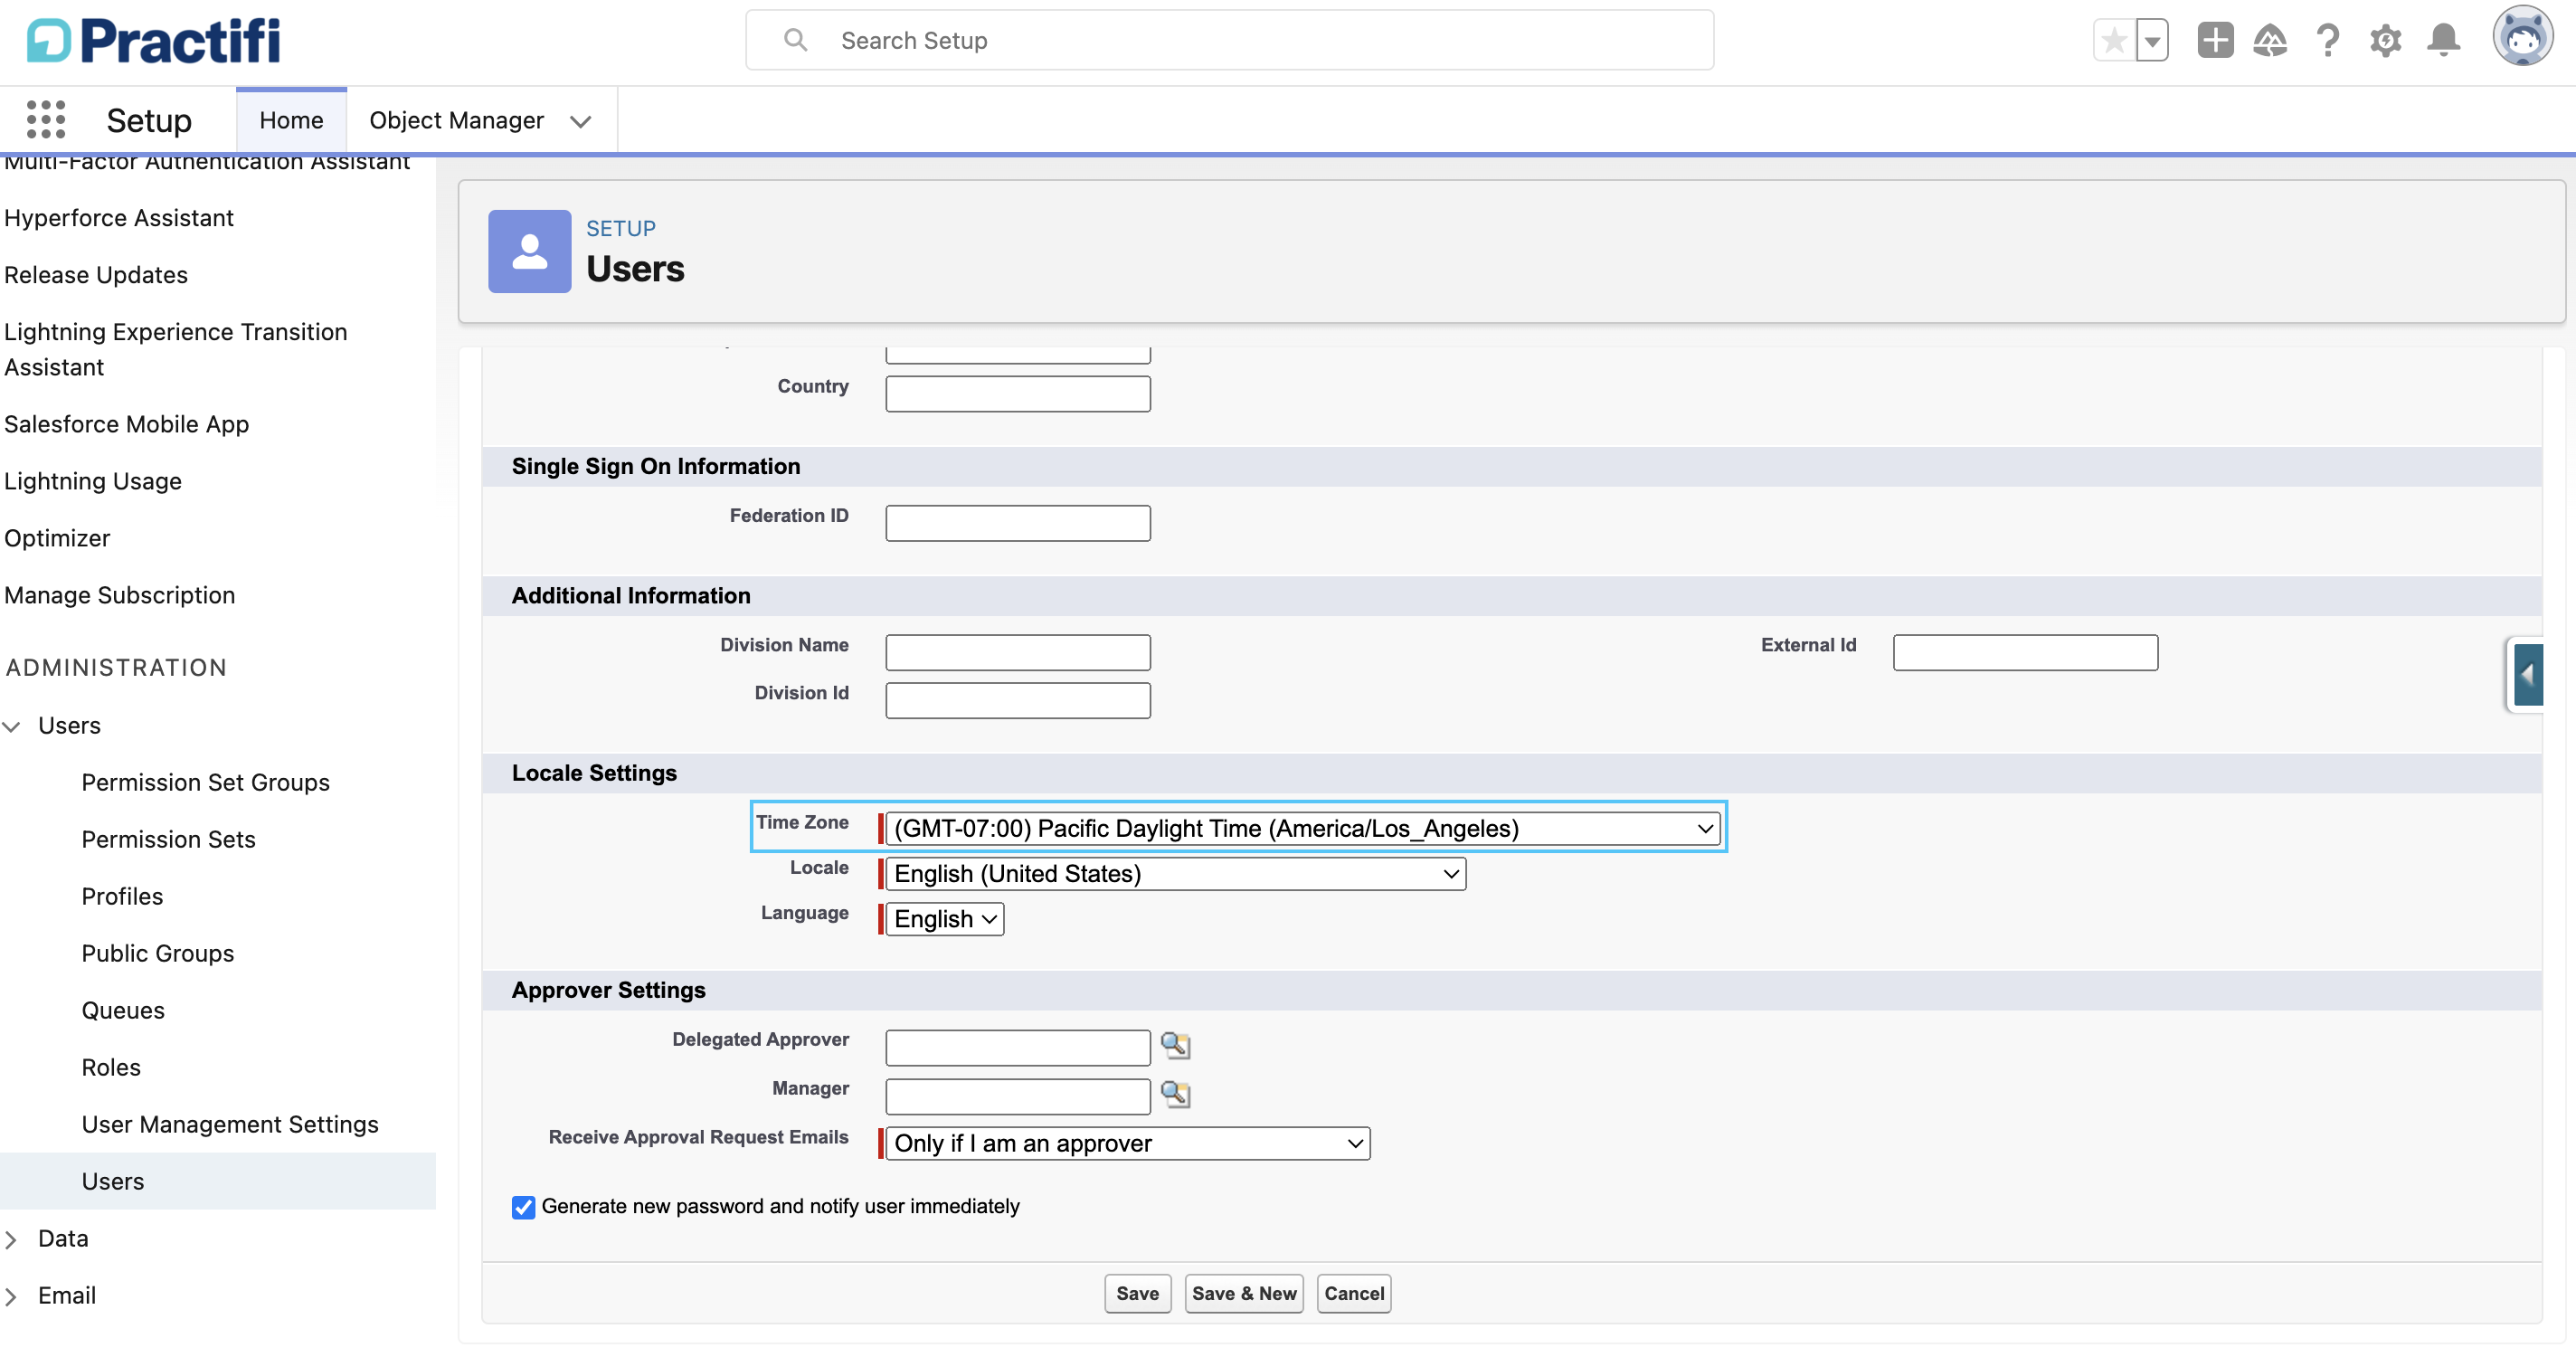
Task: Open the Language dropdown
Action: (x=944, y=919)
